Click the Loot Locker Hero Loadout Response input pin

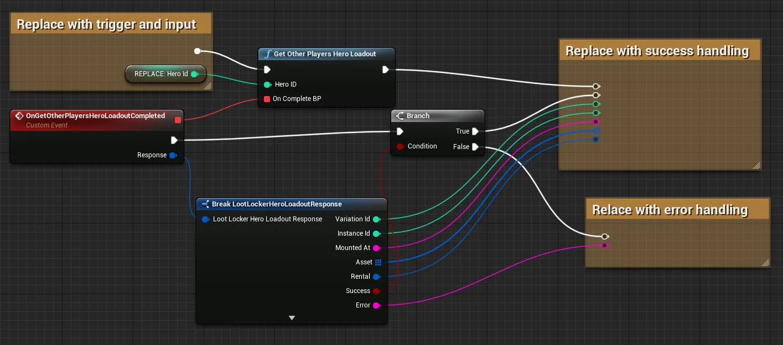point(206,219)
